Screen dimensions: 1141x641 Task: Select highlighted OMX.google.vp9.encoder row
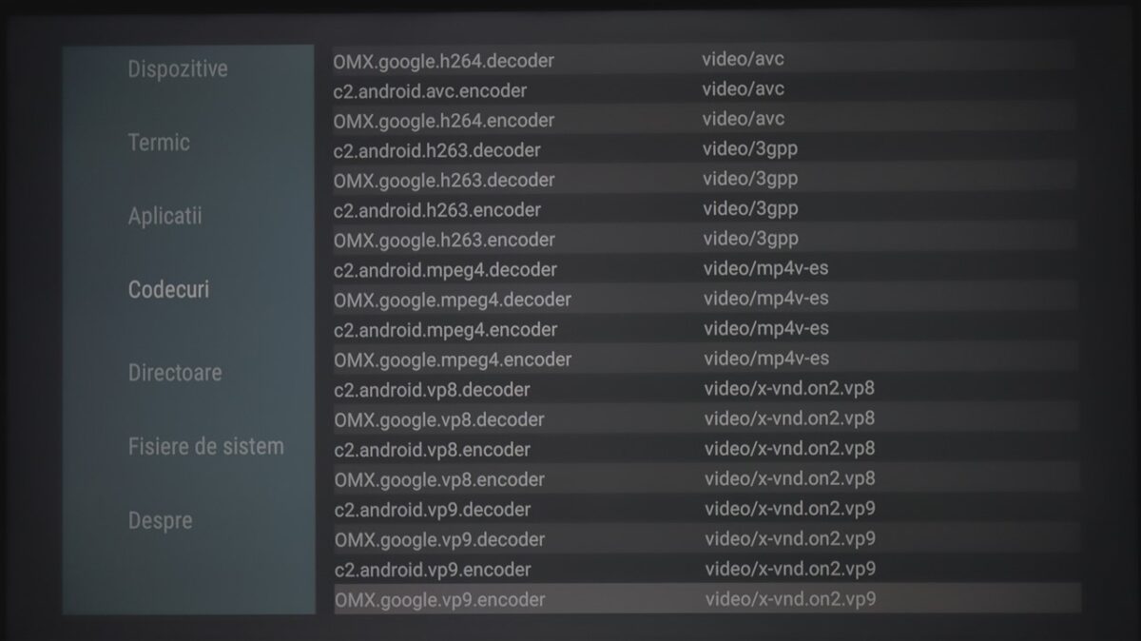click(x=439, y=600)
